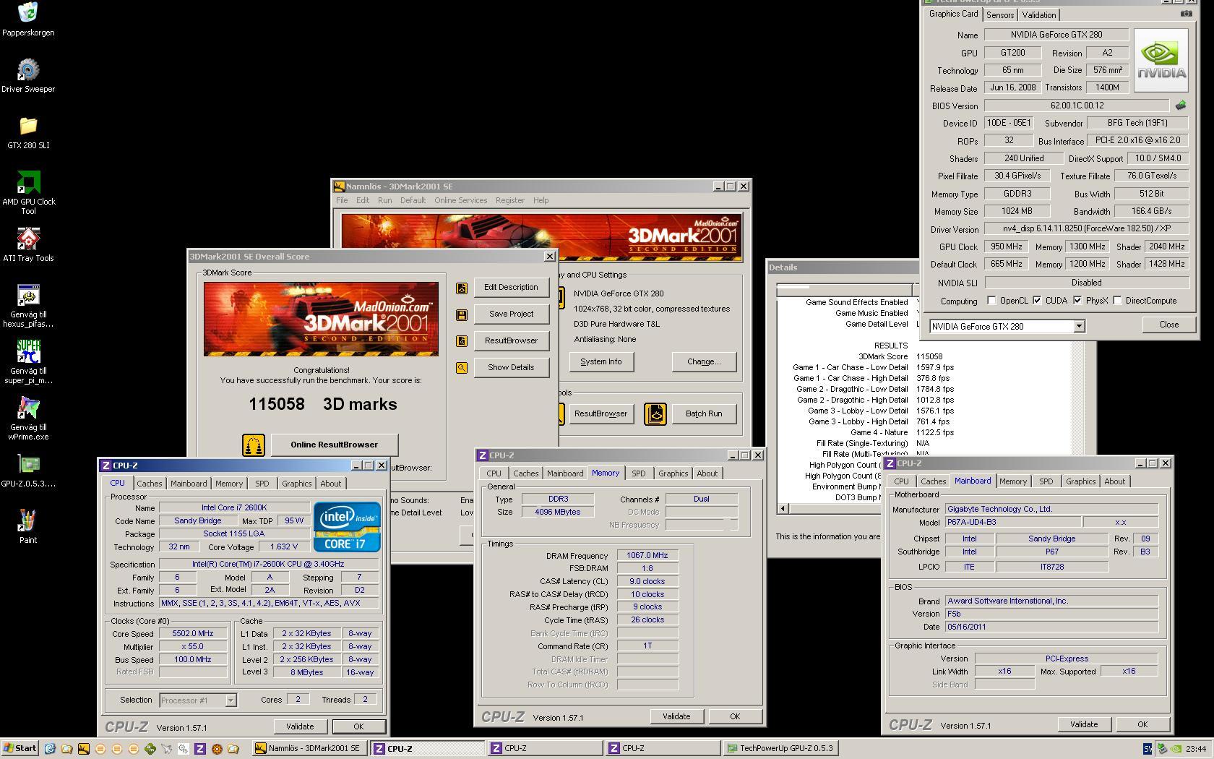Click the Start button
This screenshot has height=759, width=1214.
pyautogui.click(x=20, y=749)
